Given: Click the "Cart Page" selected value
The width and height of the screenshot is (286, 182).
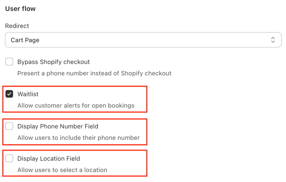Looking at the screenshot, I should click(x=25, y=40).
